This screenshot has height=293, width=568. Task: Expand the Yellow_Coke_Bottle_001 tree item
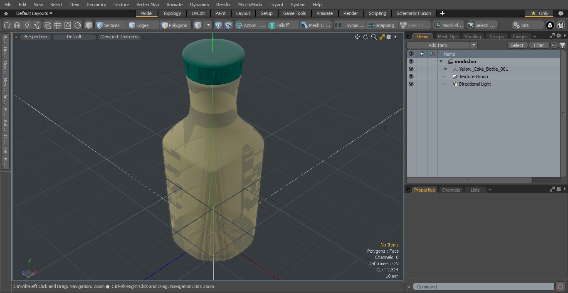(446, 69)
